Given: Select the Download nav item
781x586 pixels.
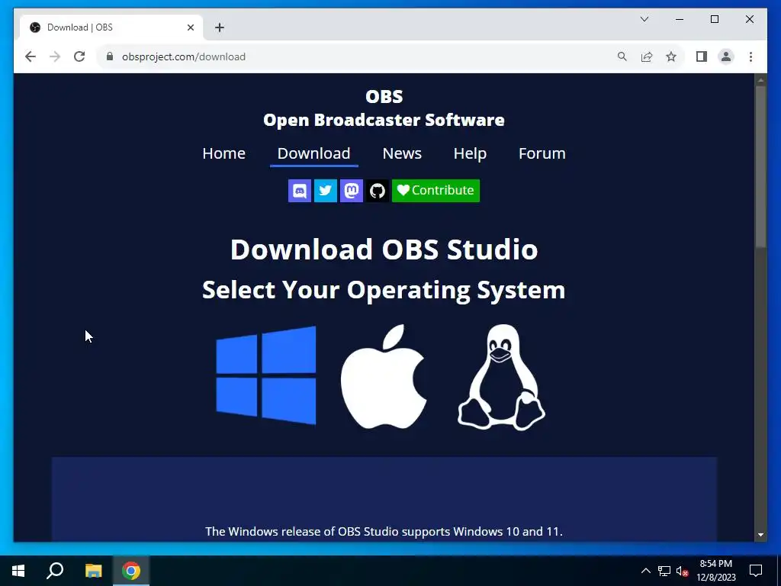Looking at the screenshot, I should (313, 153).
